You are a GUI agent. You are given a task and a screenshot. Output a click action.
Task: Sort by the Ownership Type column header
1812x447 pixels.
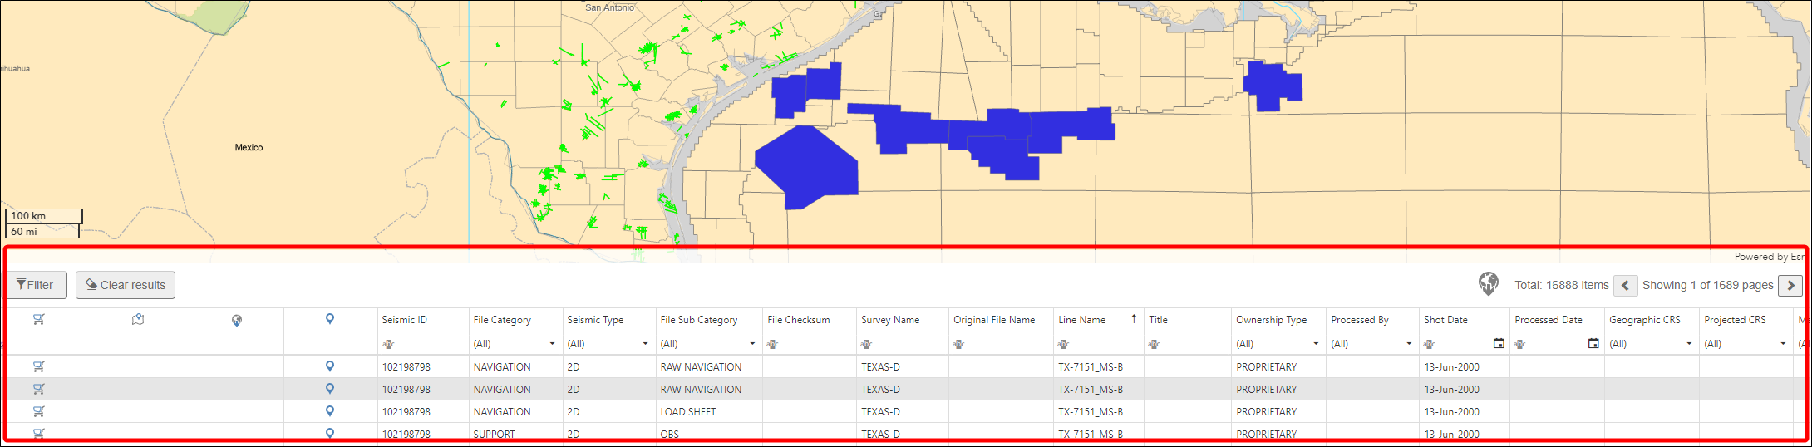coord(1271,320)
